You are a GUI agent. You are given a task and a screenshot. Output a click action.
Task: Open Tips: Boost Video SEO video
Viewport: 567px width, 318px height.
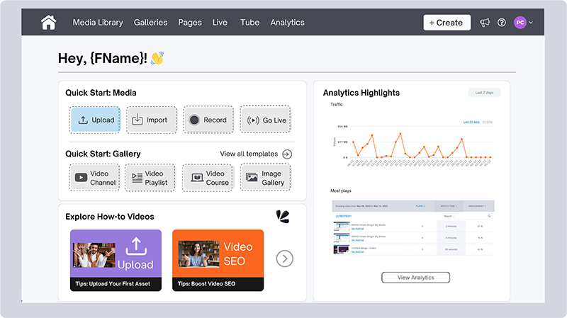pyautogui.click(x=218, y=260)
